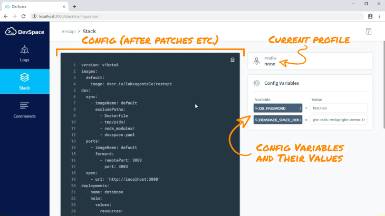The width and height of the screenshot is (385, 216).
Task: Open a new browser tab
Action: point(74,7)
